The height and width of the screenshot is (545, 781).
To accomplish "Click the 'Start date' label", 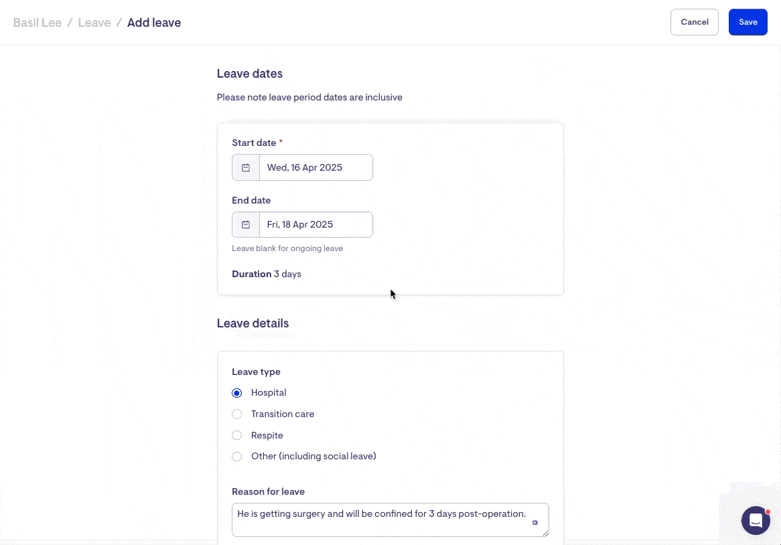I will [254, 143].
